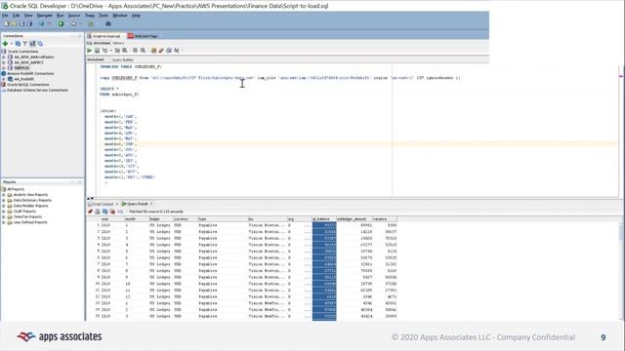
Task: Click the green Back navigation icon
Action: [x=61, y=23]
